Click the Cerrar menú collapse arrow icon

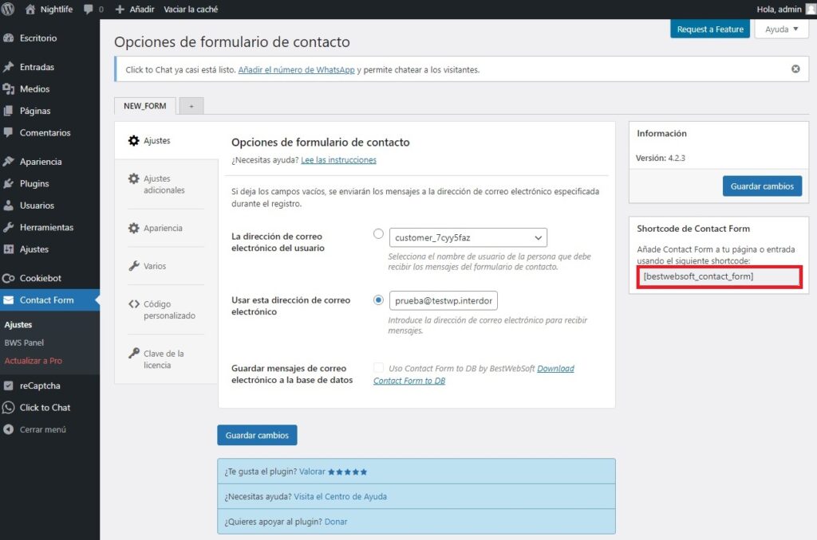(8, 429)
